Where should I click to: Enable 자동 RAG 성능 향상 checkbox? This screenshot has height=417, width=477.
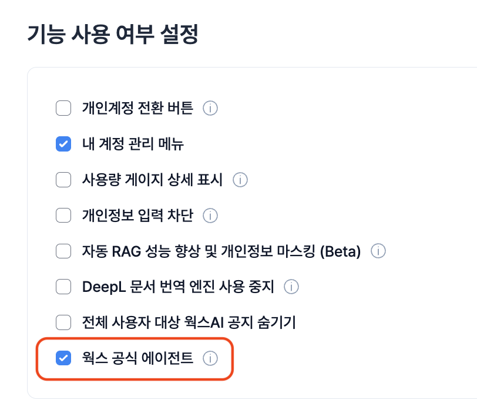coord(63,251)
